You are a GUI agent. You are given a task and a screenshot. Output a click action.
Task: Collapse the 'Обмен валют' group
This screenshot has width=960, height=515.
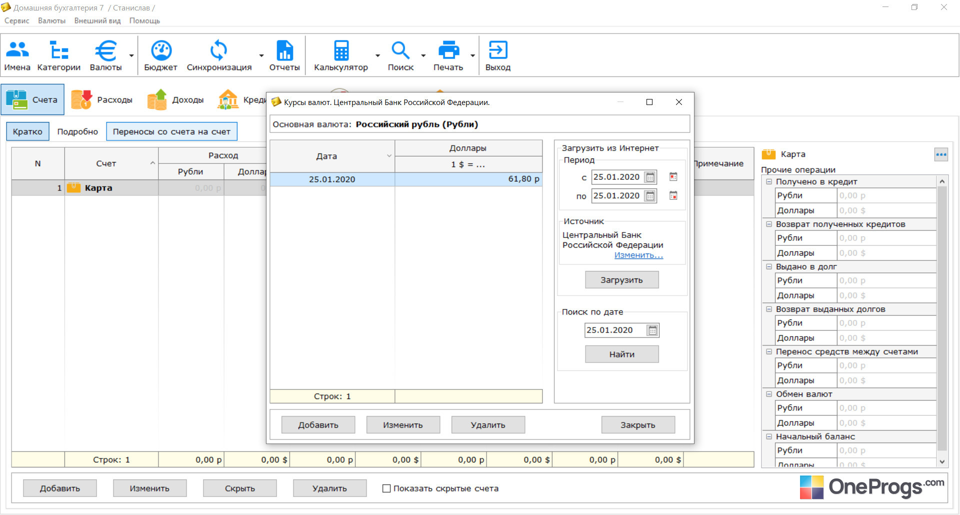coord(769,394)
